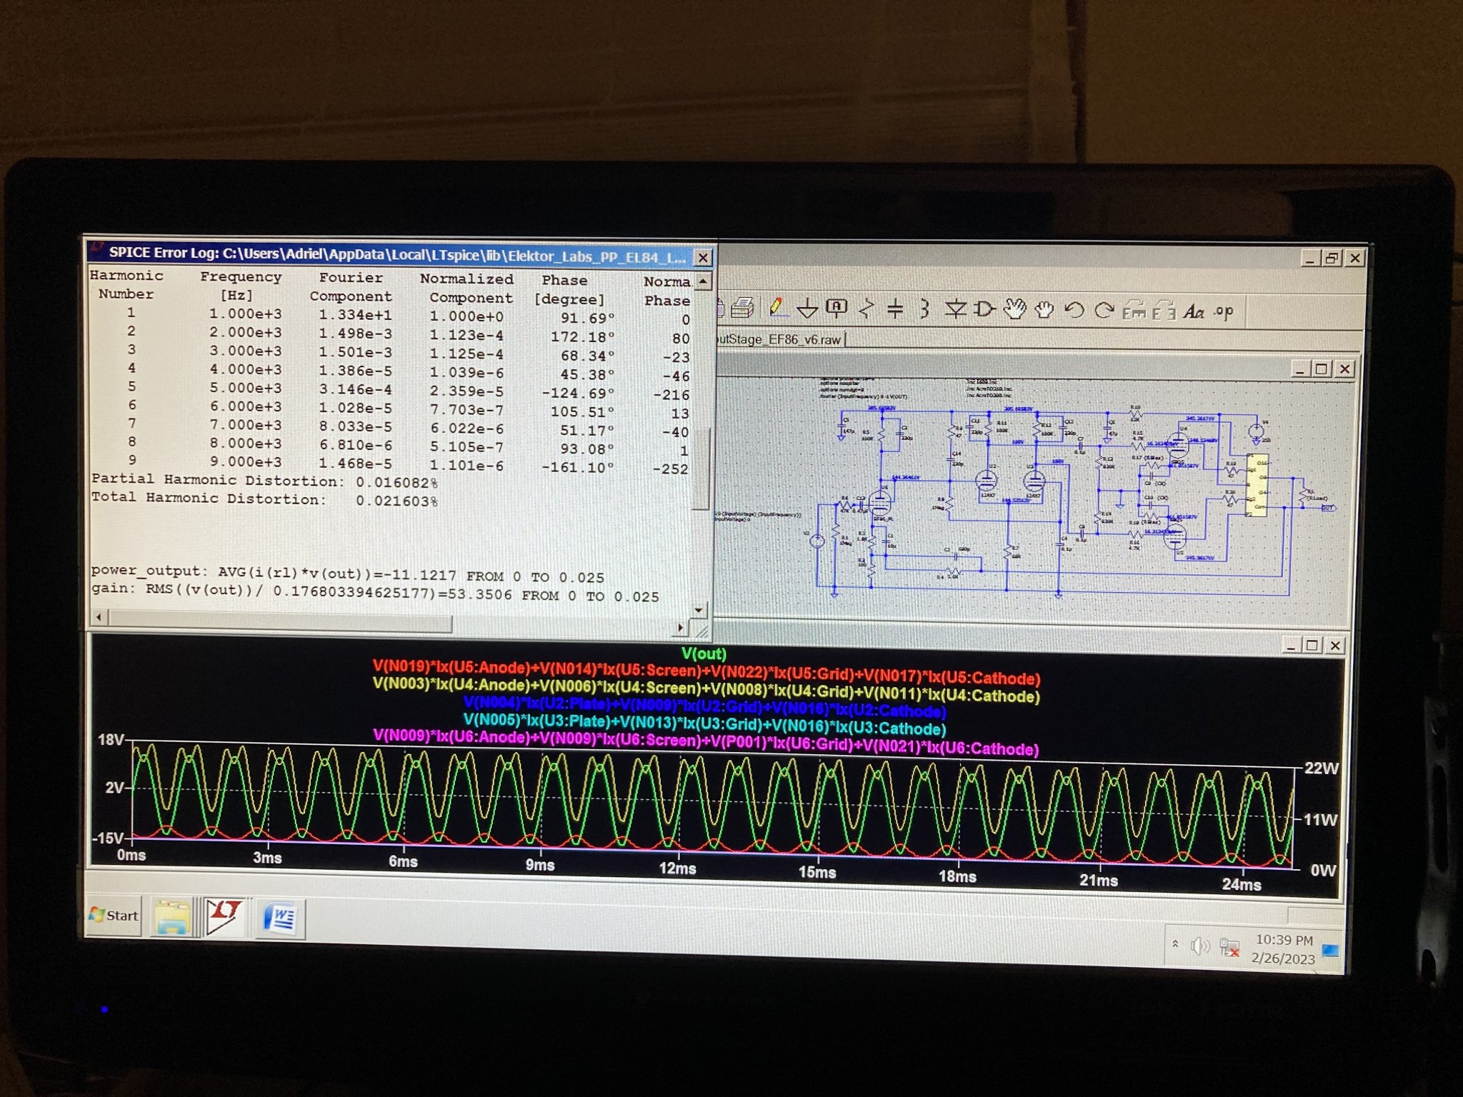Screen dimensions: 1463x1097
Task: Click the blue U2 power trace label
Action: (704, 707)
